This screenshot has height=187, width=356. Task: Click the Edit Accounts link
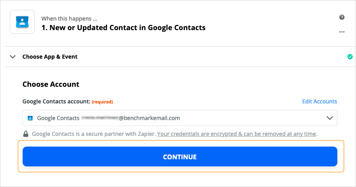319,101
